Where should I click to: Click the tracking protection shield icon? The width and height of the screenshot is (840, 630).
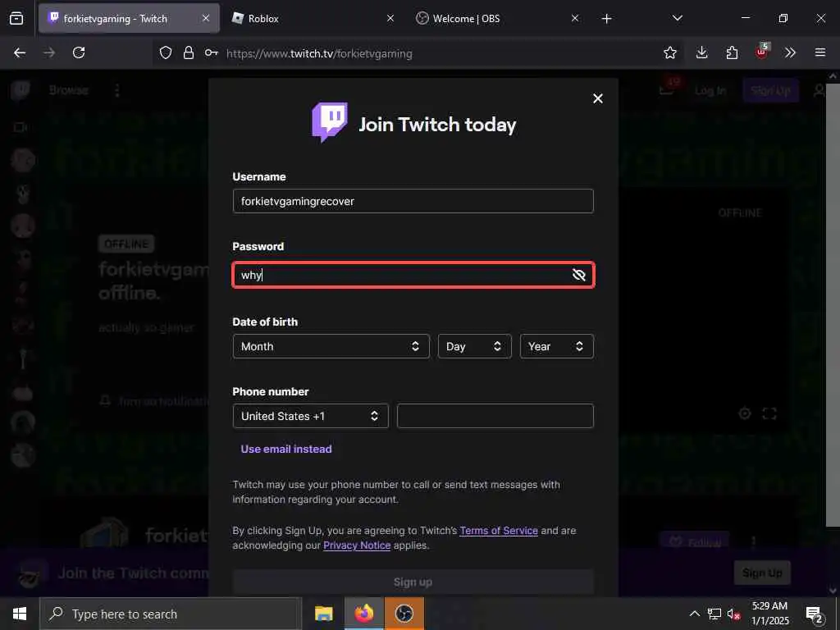(x=166, y=53)
